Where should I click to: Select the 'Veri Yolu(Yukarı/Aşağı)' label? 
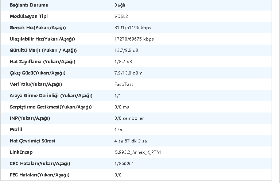point(36,84)
